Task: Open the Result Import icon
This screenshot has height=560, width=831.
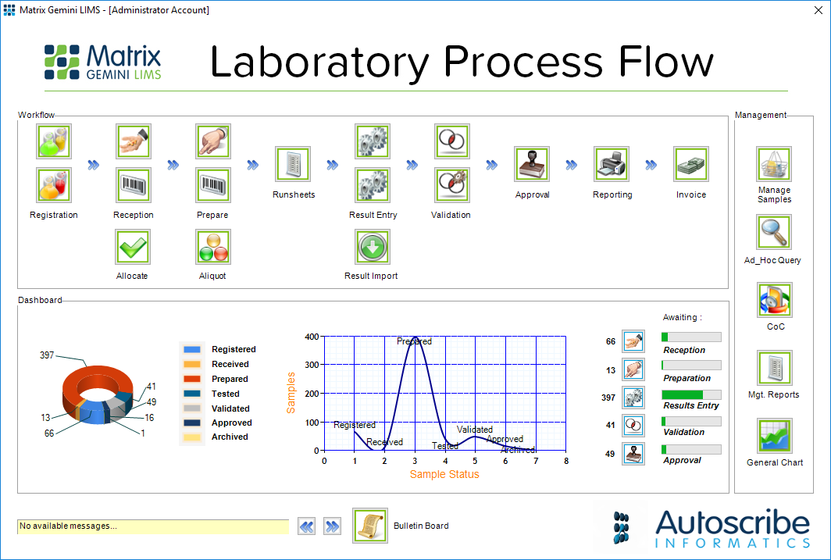Action: click(373, 247)
